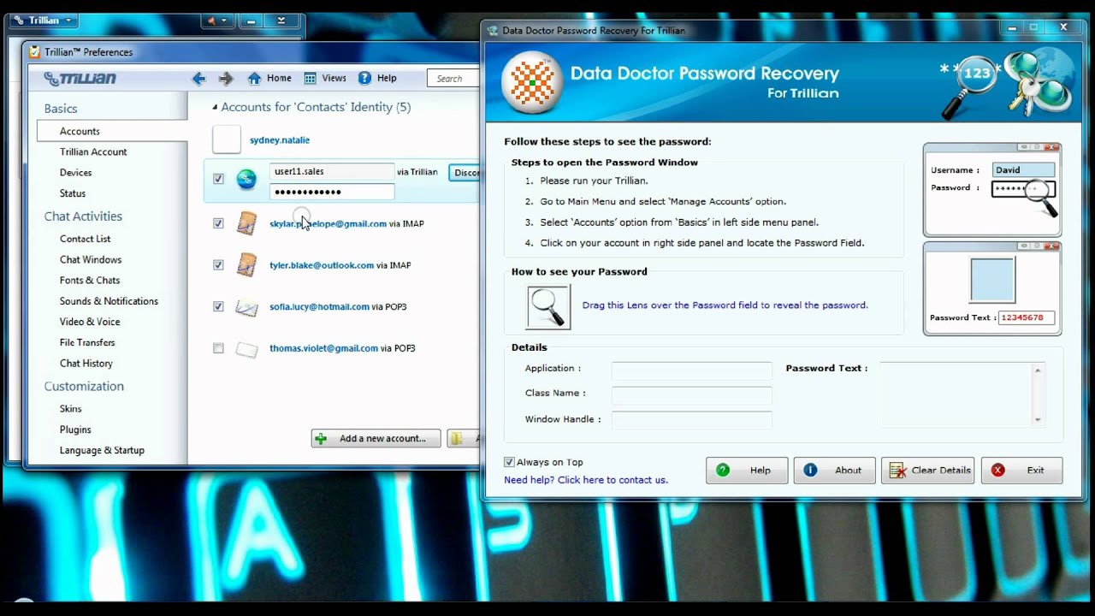Toggle checkbox for skylar.penelope@gmail.com

click(218, 223)
